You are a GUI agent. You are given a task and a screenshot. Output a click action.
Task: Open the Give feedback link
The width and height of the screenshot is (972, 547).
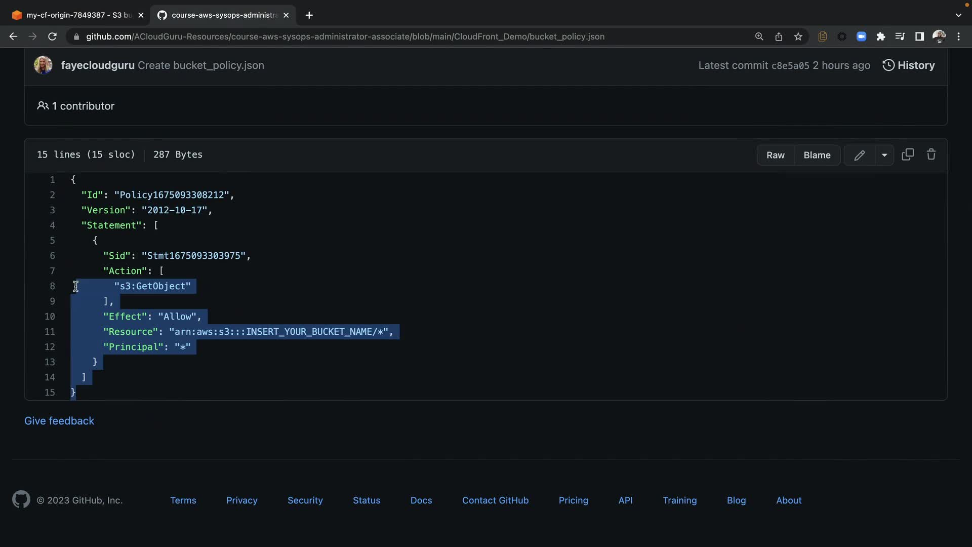[59, 421]
